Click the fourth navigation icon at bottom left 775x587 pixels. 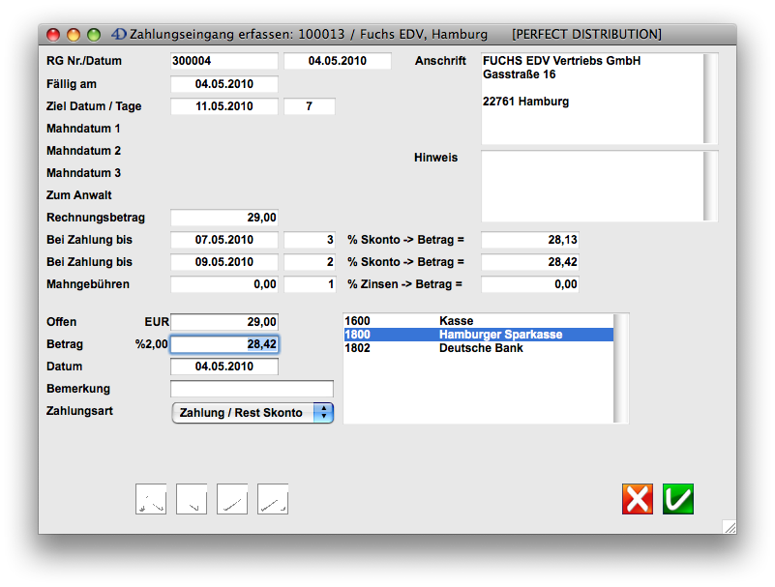[x=273, y=499]
